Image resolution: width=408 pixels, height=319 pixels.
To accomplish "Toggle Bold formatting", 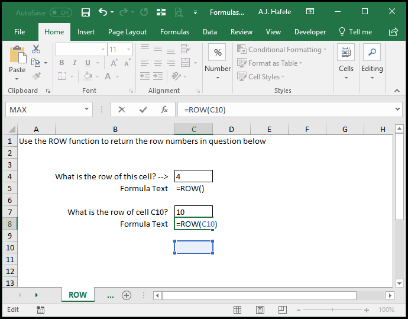I will pos(61,63).
